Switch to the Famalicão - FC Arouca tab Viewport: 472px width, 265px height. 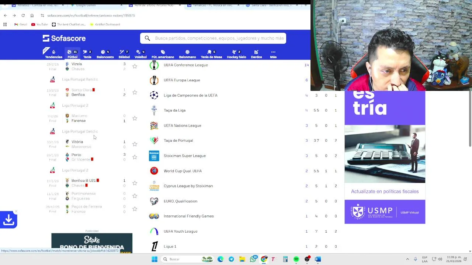[x=213, y=5]
